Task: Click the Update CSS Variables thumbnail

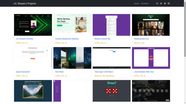Action: (x=33, y=91)
